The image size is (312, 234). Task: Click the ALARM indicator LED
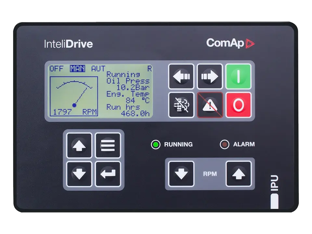coord(225,144)
